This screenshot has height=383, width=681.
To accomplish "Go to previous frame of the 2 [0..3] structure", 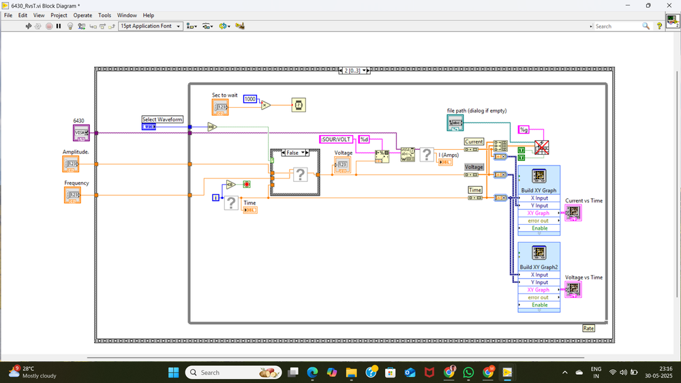I will [341, 70].
